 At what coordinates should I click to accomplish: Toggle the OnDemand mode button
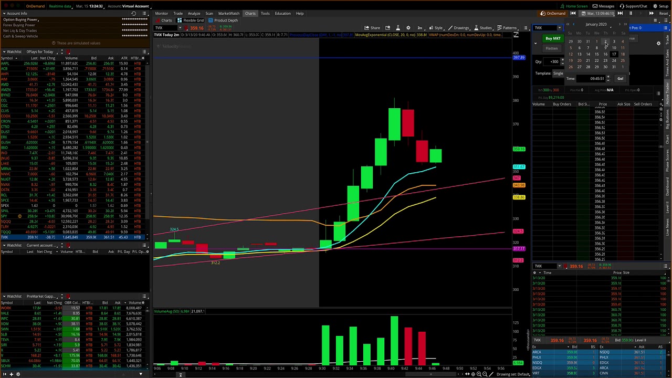click(x=552, y=13)
